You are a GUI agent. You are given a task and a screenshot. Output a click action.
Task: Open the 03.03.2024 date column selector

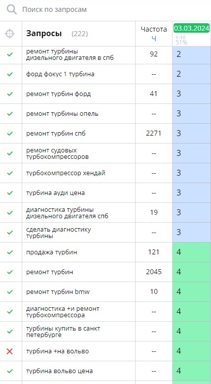coord(191,28)
